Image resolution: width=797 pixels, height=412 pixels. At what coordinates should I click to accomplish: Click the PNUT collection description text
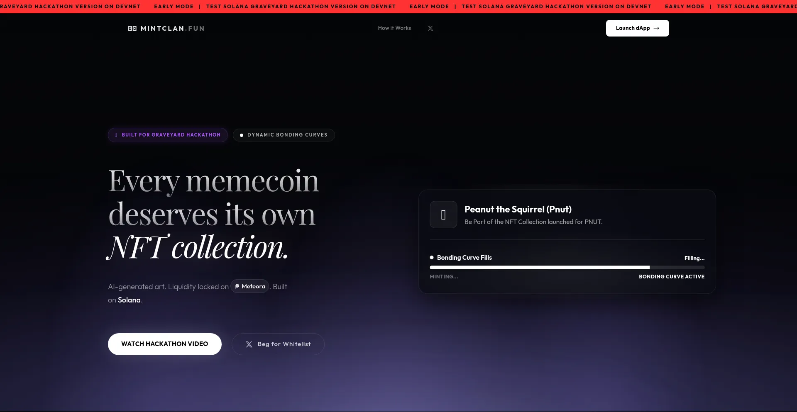[533, 222]
